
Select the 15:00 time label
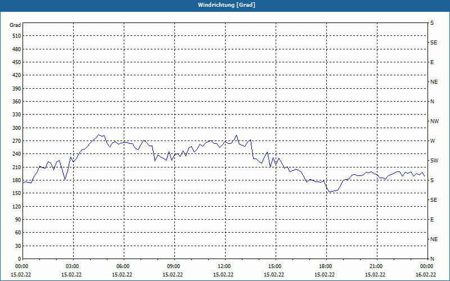(x=275, y=266)
